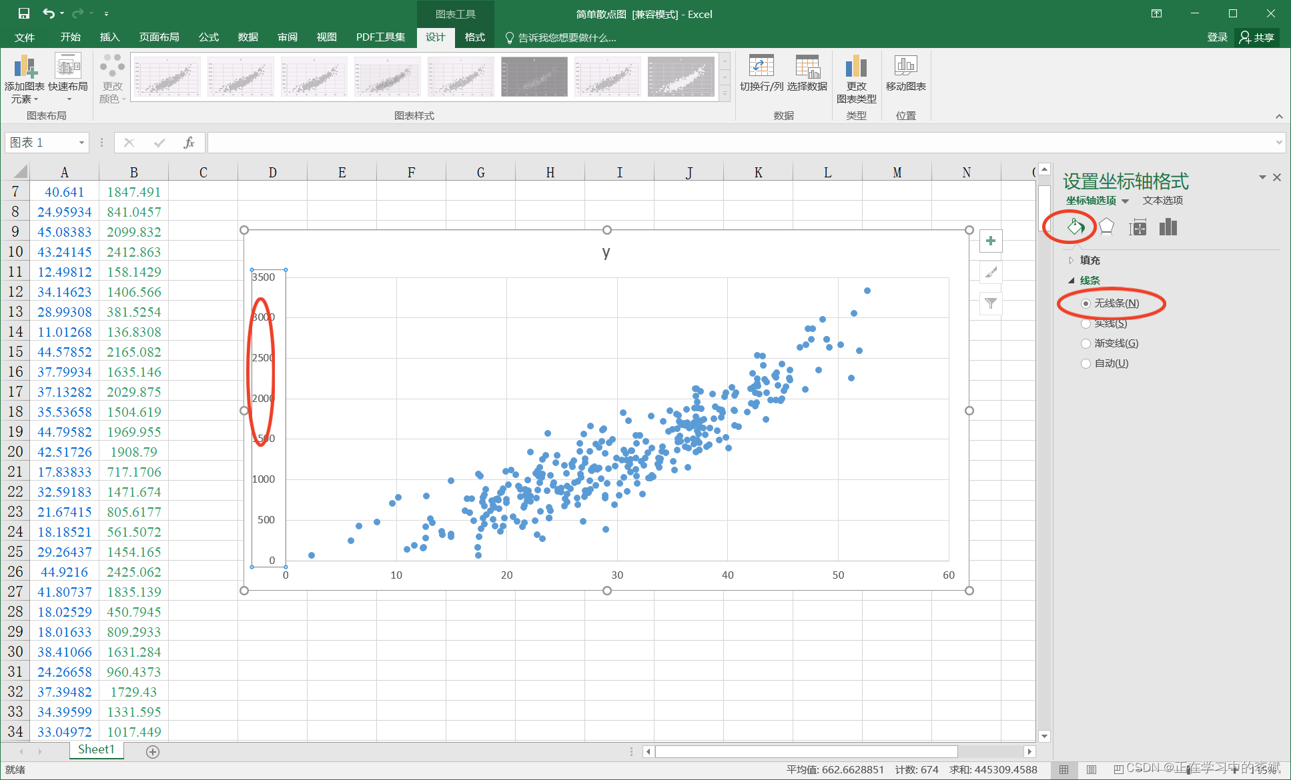Switch to the Format (格式) ribbon tab
Screen dimensions: 1291x780
click(x=474, y=37)
